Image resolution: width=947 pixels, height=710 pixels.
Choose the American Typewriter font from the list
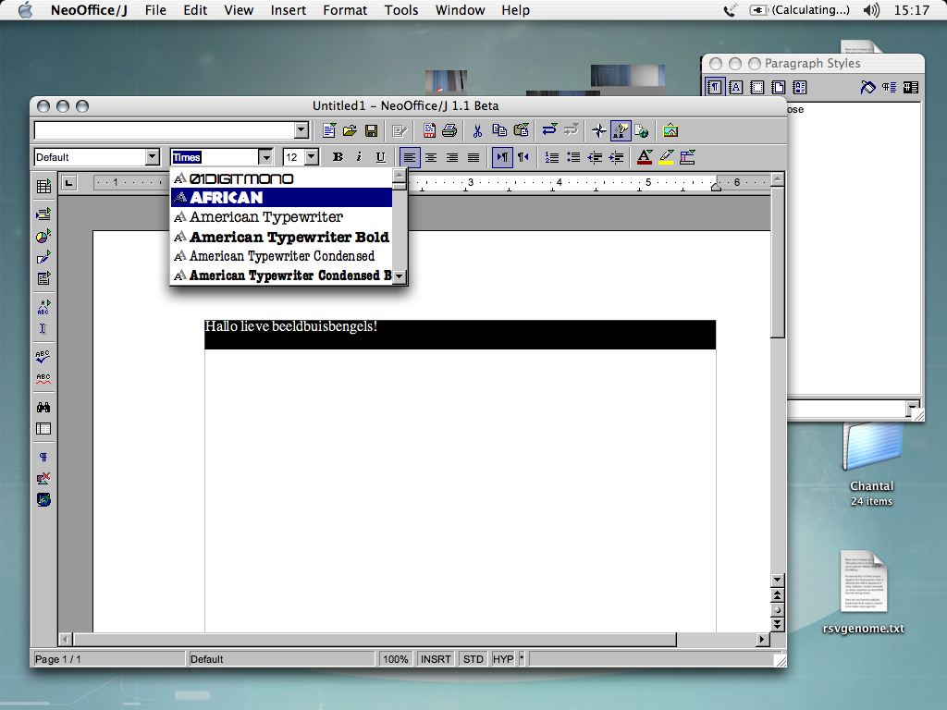[x=281, y=216]
